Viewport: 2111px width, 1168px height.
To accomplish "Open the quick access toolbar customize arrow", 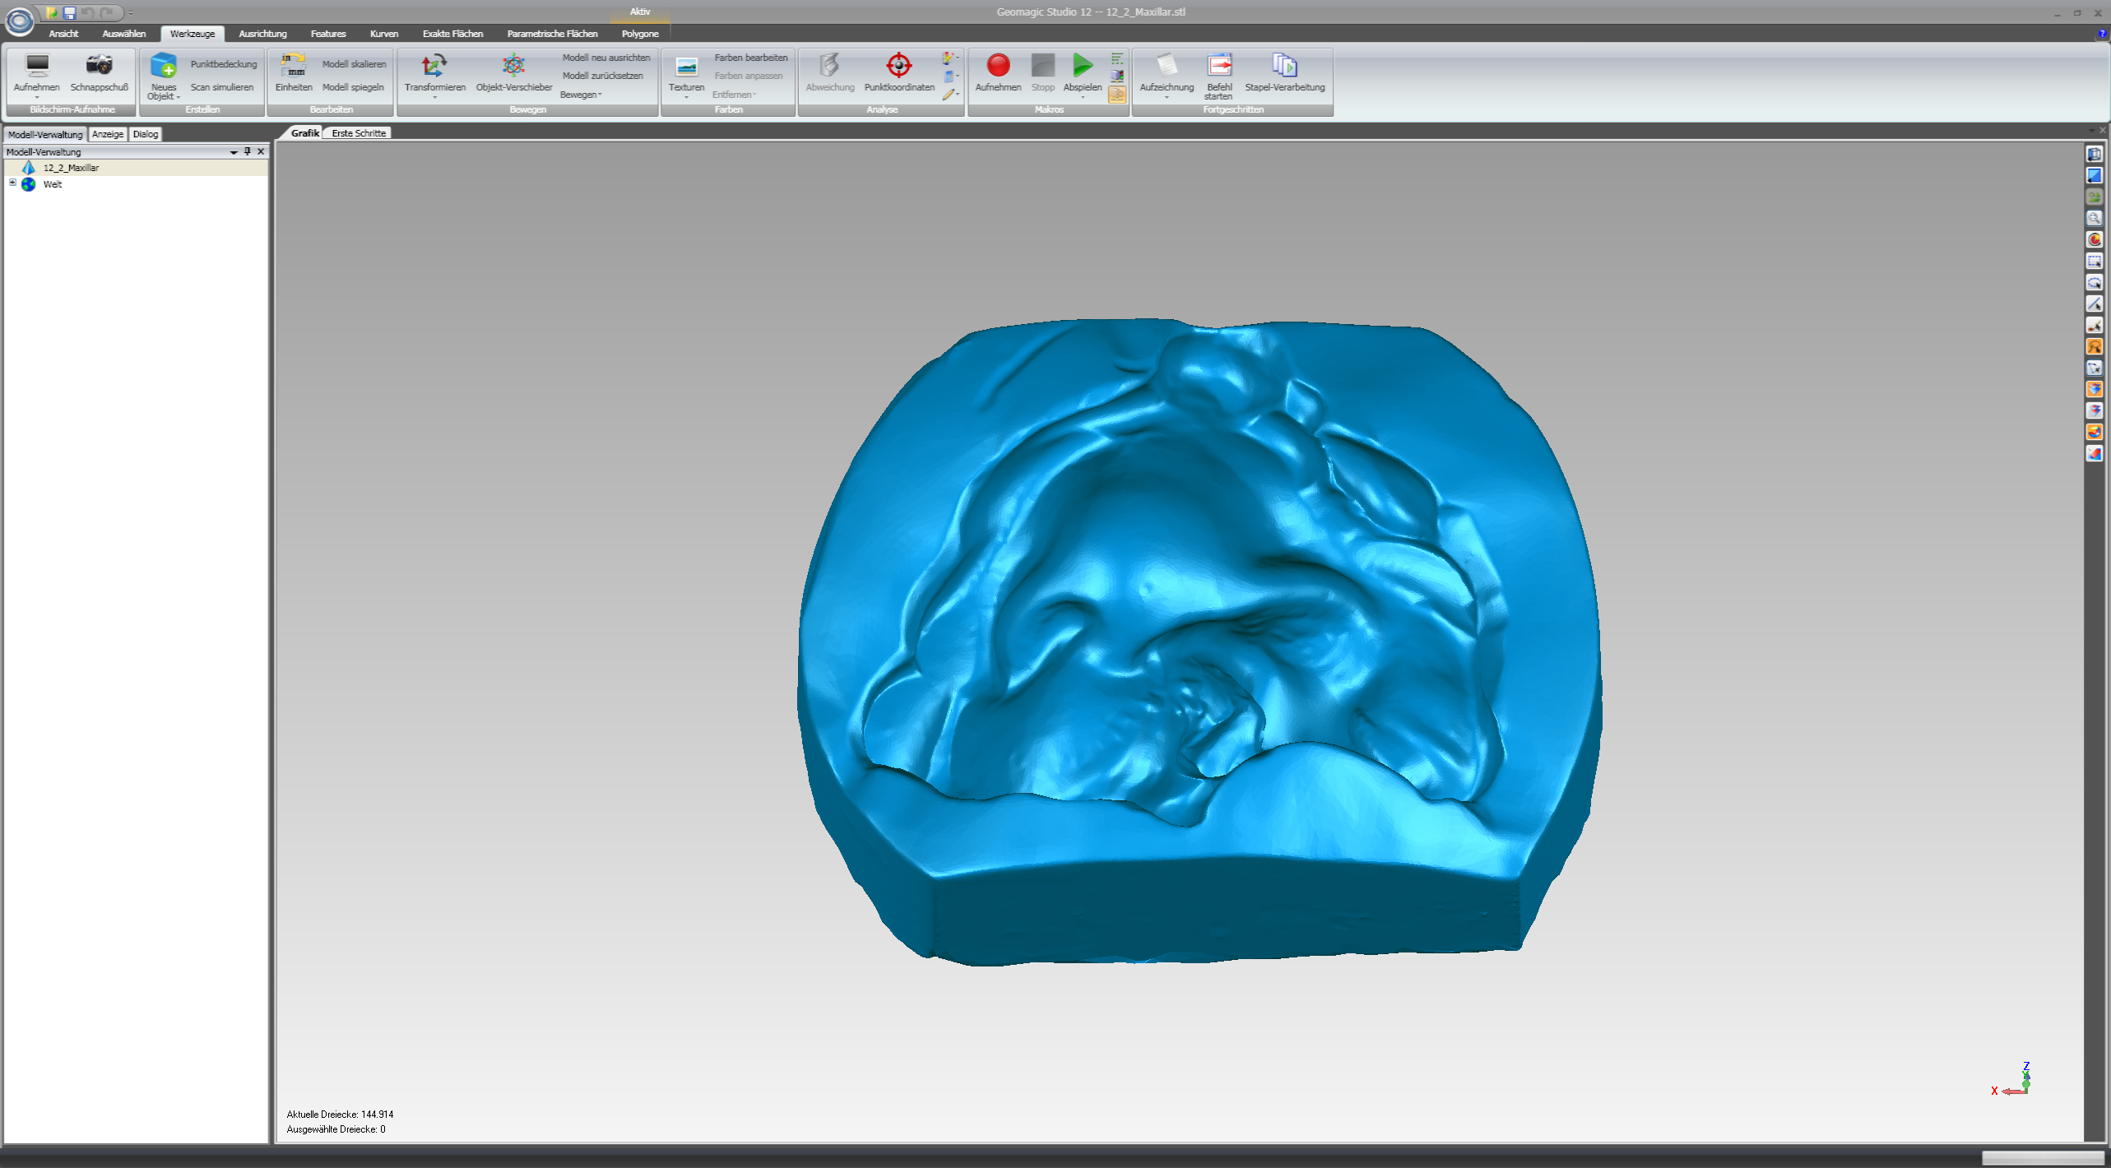I will (x=131, y=13).
